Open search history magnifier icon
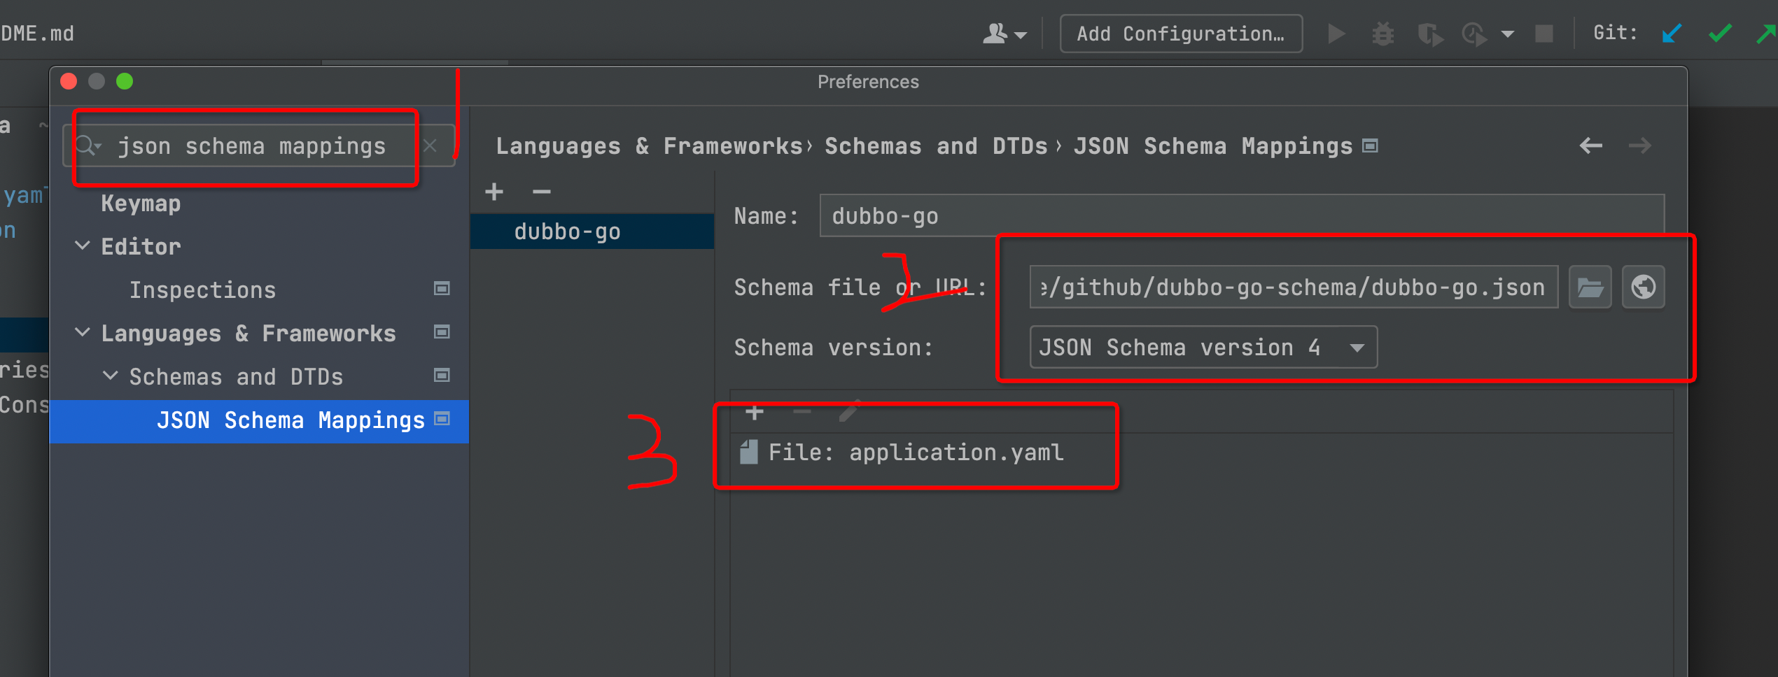Viewport: 1778px width, 677px height. (87, 145)
